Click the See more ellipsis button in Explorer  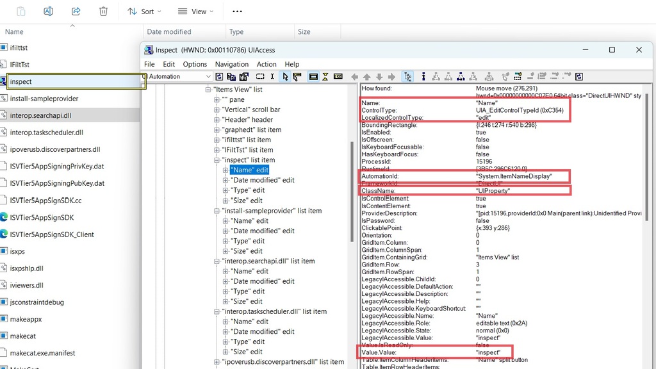(237, 11)
